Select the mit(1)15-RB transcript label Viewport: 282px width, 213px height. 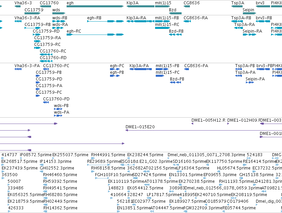pyautogui.click(x=167, y=18)
